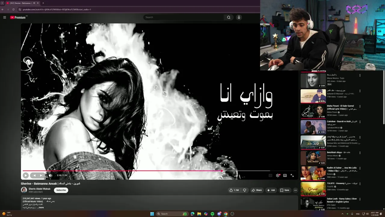The image size is (385, 217).
Task: Open Sherin Abdel Wahab channel avatar
Action: coord(24,190)
